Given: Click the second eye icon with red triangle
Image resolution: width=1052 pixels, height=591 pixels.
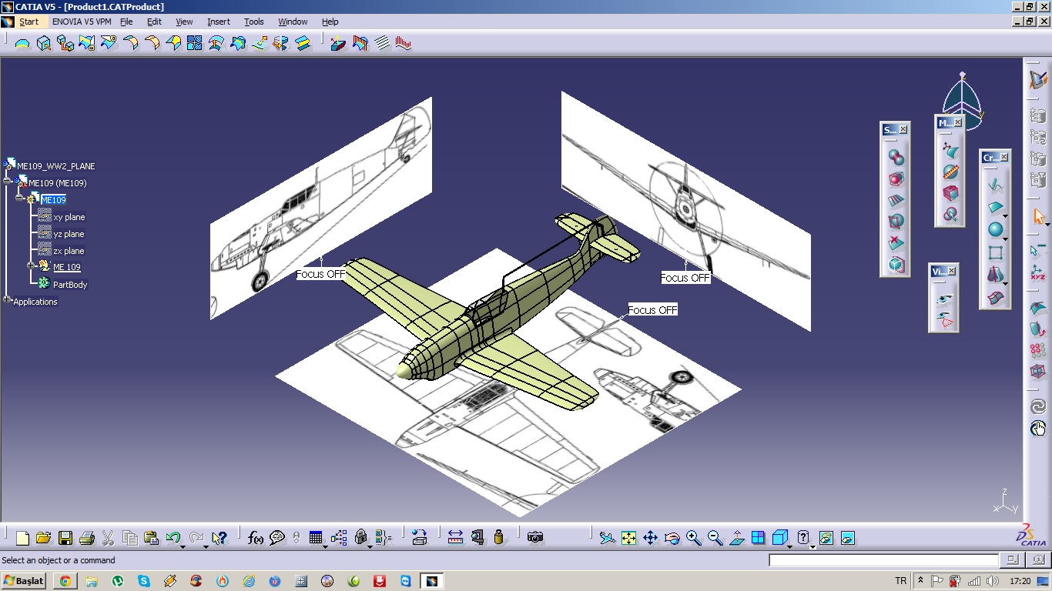Looking at the screenshot, I should (x=945, y=319).
